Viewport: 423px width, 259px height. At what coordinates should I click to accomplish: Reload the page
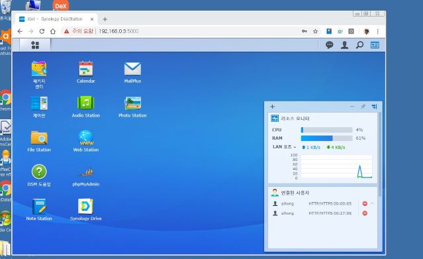[42, 31]
